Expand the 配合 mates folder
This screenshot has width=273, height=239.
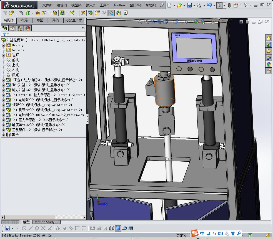pyautogui.click(x=3, y=135)
